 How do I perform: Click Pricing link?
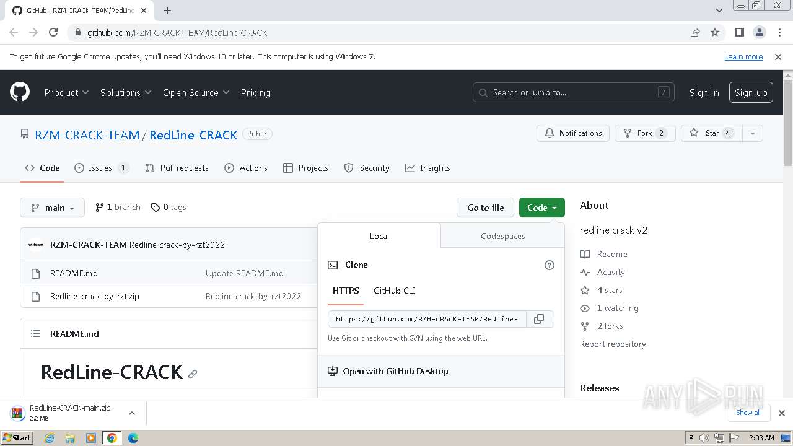click(x=255, y=92)
